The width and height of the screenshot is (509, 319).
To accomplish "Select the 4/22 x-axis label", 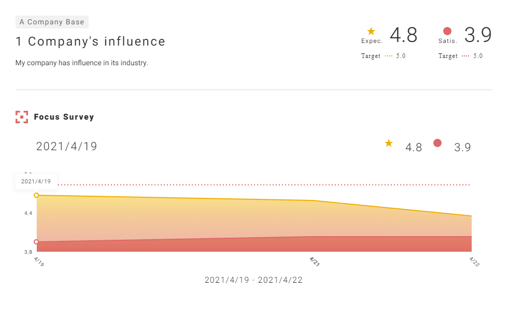I will pyautogui.click(x=474, y=260).
